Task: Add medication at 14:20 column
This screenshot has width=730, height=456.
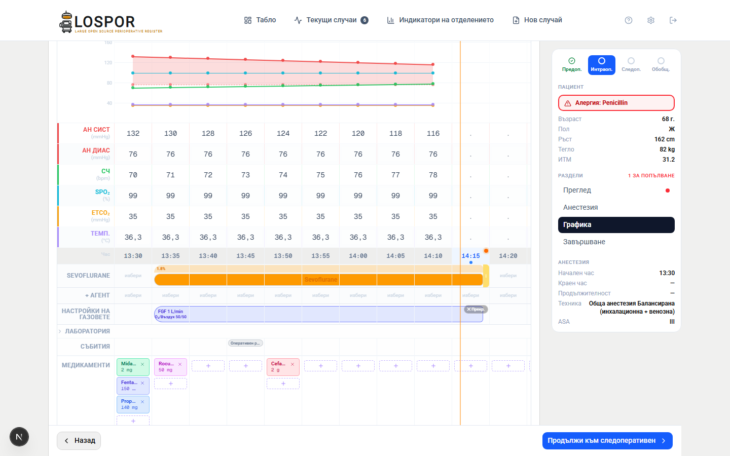Action: pos(508,366)
